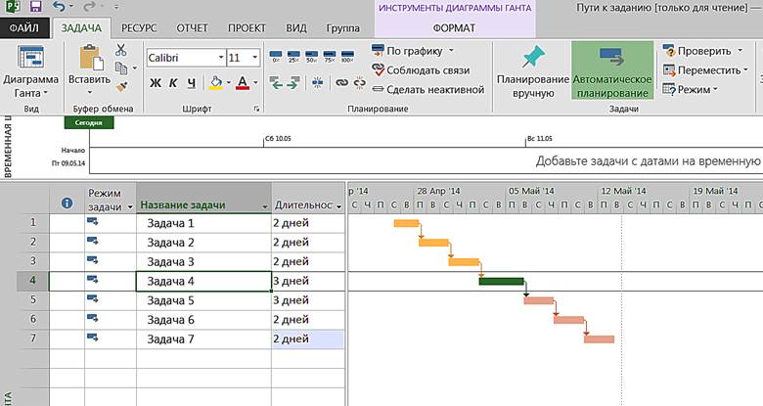The height and width of the screenshot is (406, 763).
Task: Click the scissors cut icon
Action: [120, 50]
